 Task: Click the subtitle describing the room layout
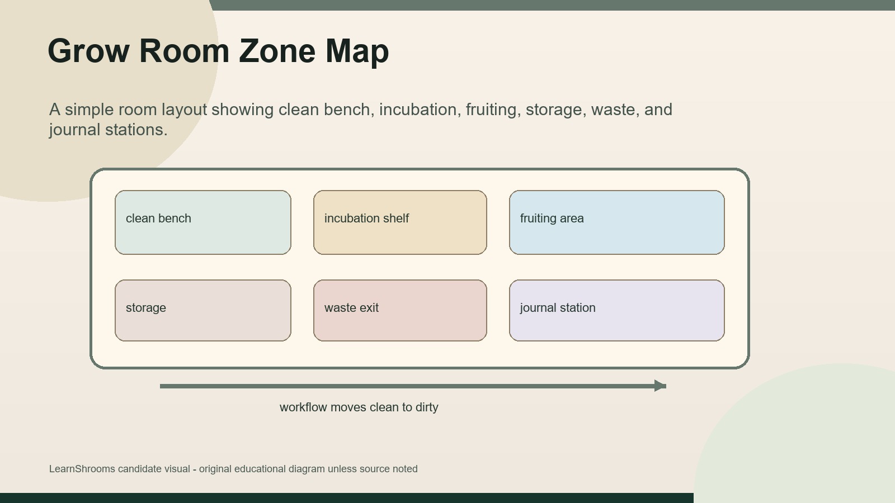[x=361, y=119]
